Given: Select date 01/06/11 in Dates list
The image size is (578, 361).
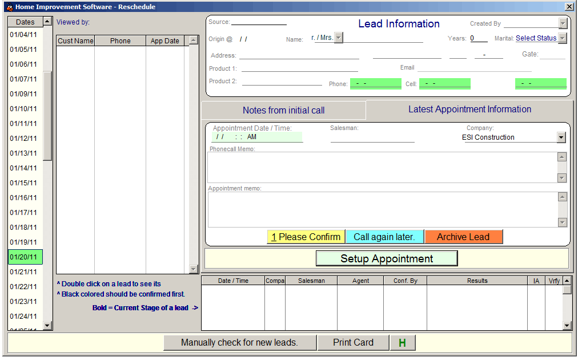Looking at the screenshot, I should (x=25, y=64).
